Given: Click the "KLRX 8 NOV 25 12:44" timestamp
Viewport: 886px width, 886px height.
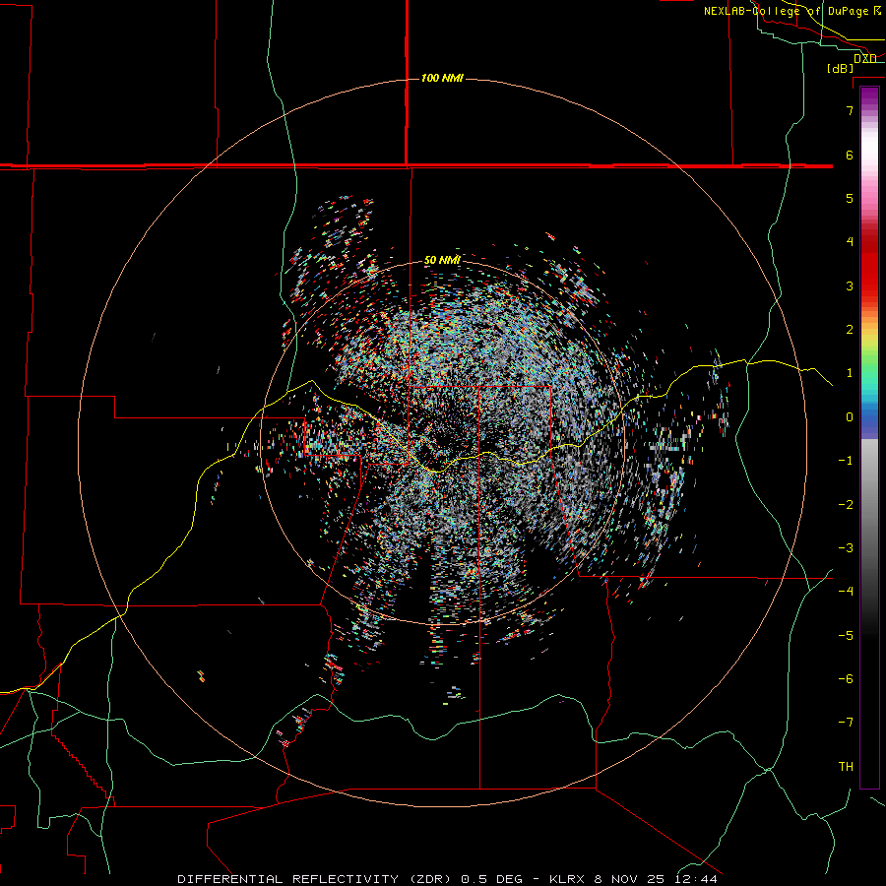Looking at the screenshot, I should click(x=633, y=879).
